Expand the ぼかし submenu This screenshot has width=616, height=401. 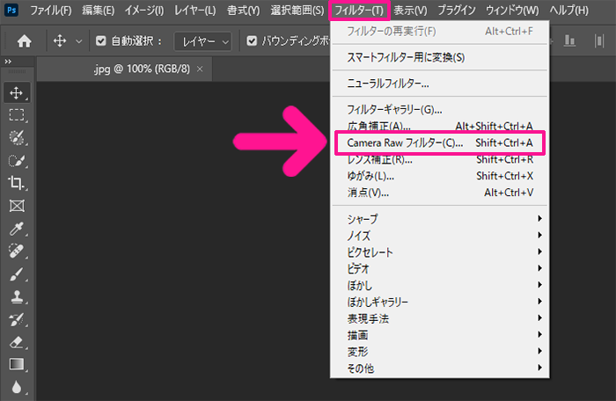(x=440, y=285)
